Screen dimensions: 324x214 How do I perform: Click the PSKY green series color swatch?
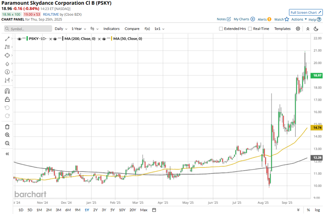(27, 39)
